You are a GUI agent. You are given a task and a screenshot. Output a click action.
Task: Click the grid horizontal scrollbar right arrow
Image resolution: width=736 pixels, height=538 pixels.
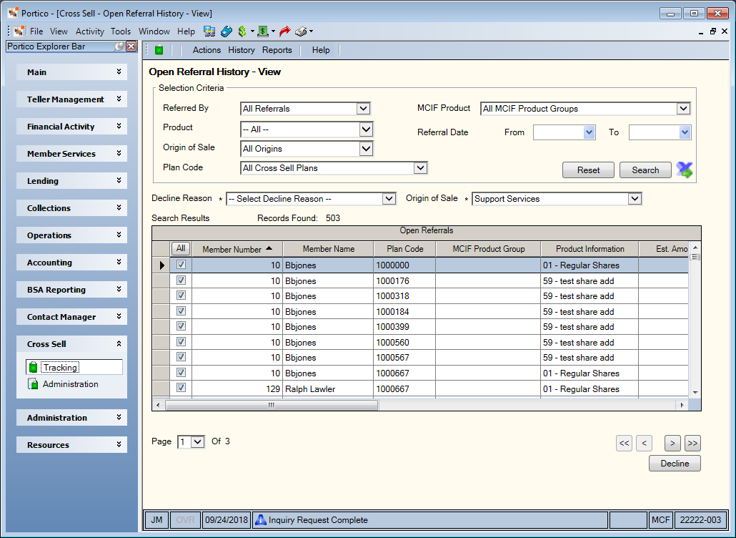pos(682,405)
